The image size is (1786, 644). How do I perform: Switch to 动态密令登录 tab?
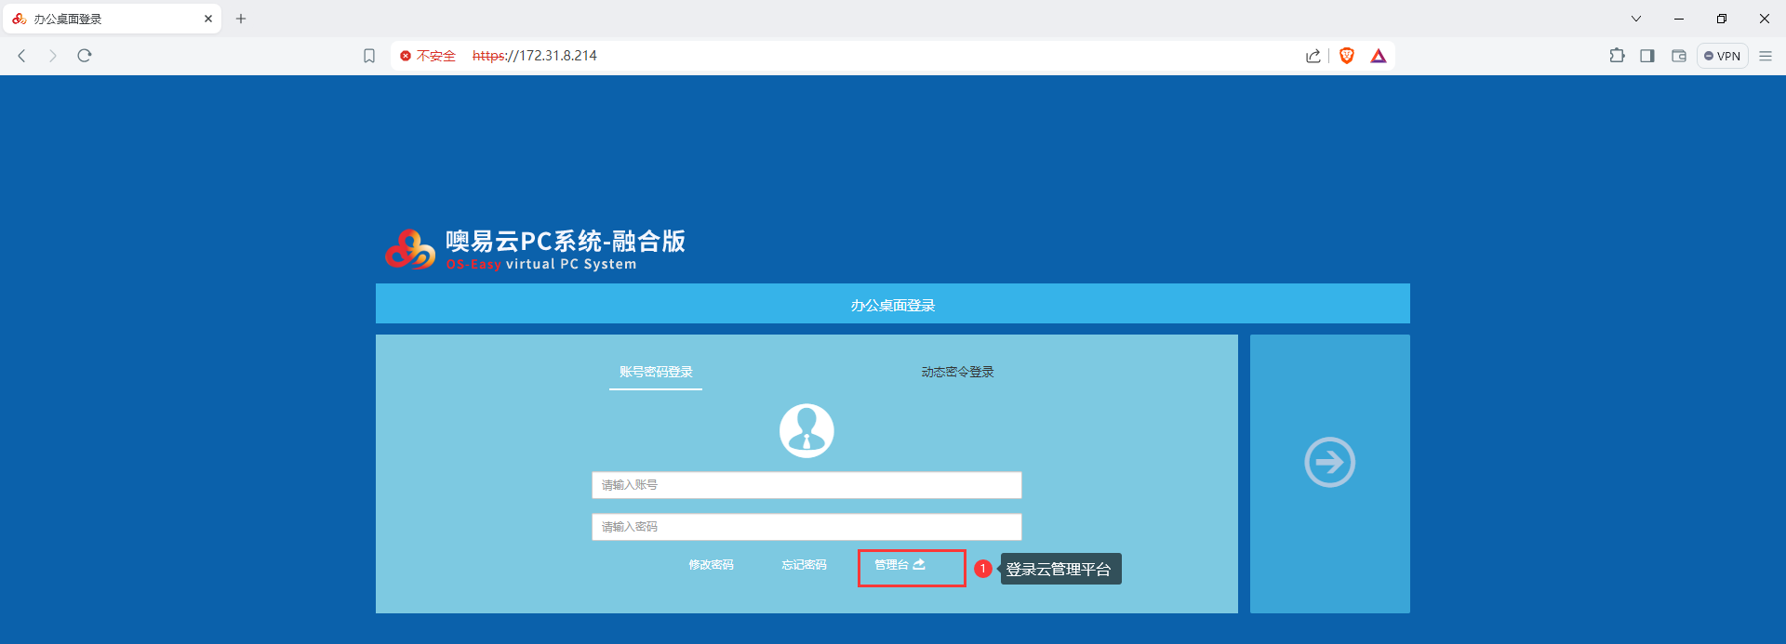click(957, 372)
